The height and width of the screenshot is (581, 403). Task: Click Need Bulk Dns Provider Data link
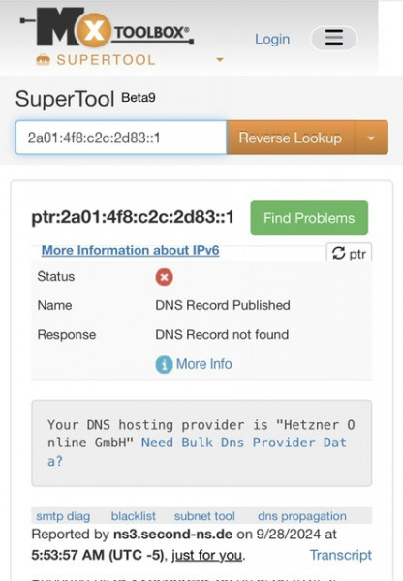click(197, 451)
